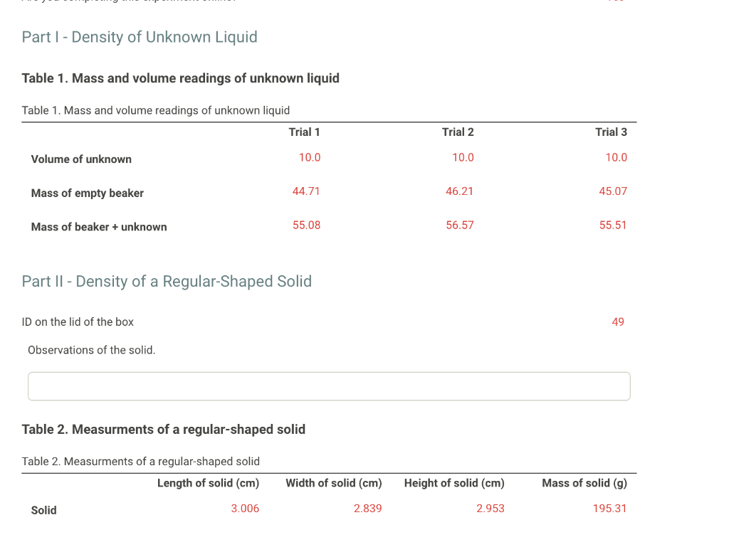Click the Trial 2 column header
The height and width of the screenshot is (547, 729).
[458, 132]
